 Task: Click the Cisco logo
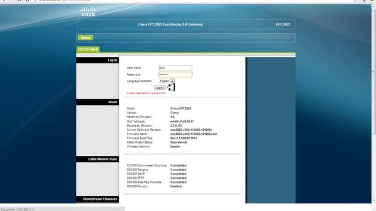click(x=88, y=12)
